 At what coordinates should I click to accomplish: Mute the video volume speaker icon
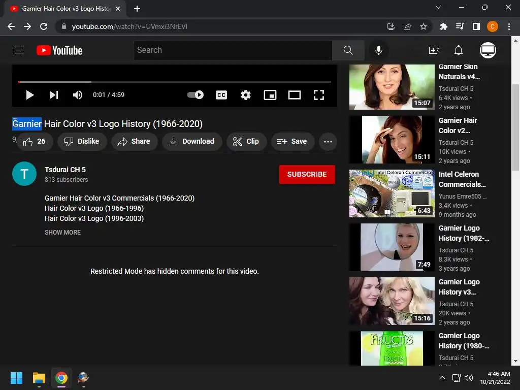pyautogui.click(x=78, y=95)
